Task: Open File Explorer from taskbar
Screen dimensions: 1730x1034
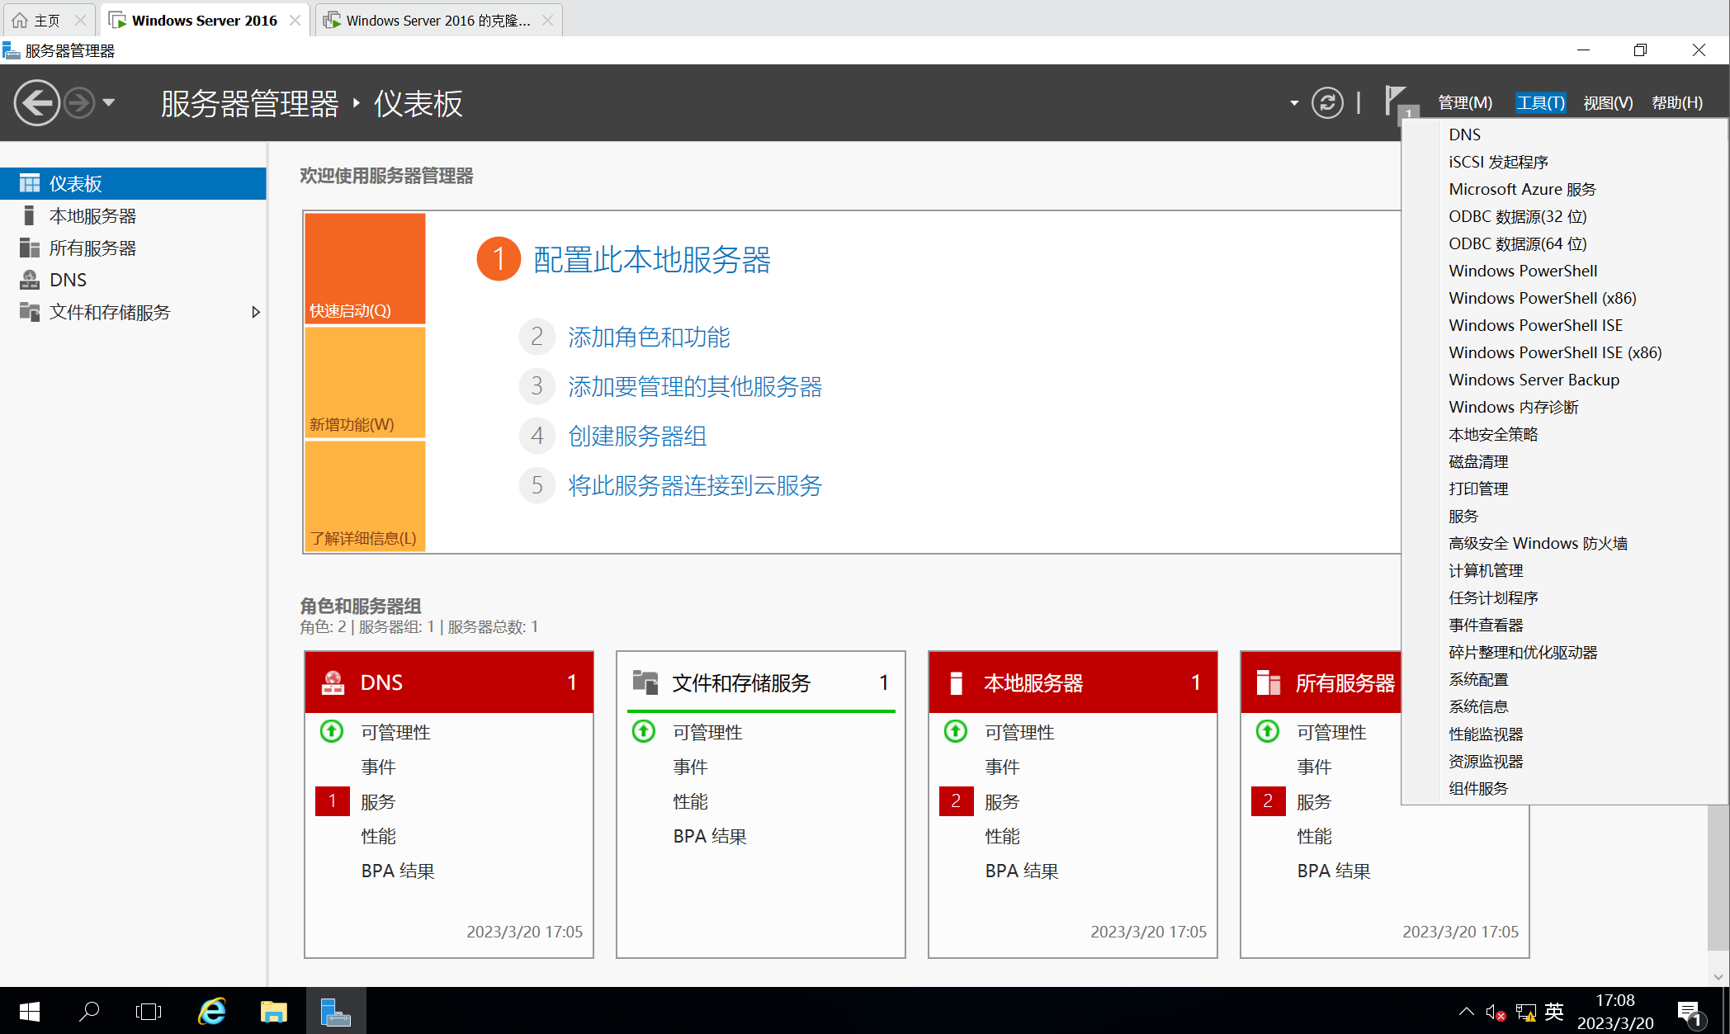Action: 273,1011
